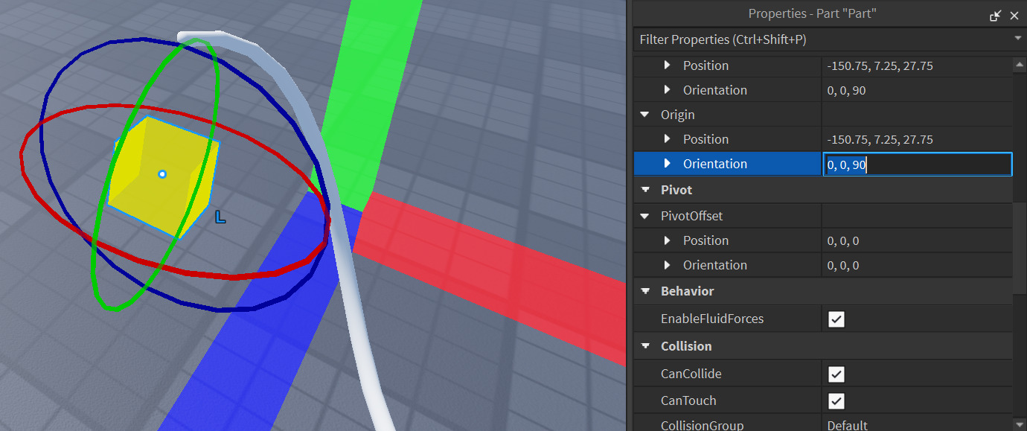Collapse the Behavior section
1027x431 pixels.
click(644, 291)
